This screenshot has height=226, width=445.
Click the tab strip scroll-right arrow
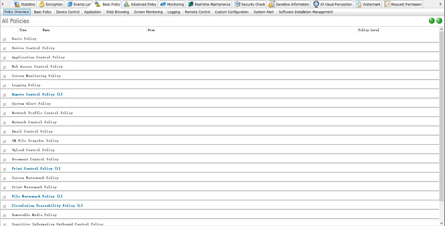(441, 4)
